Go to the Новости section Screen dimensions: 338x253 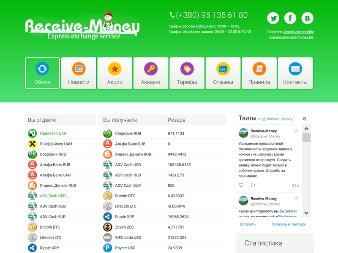79,73
